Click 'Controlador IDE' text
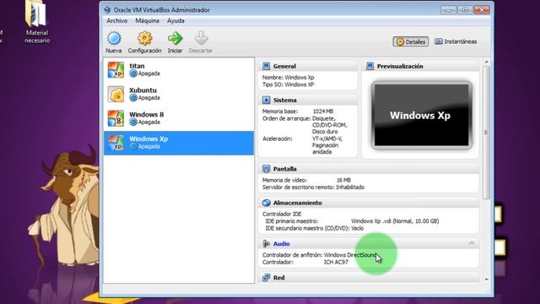Viewport: 540px width, 304px height. click(282, 214)
